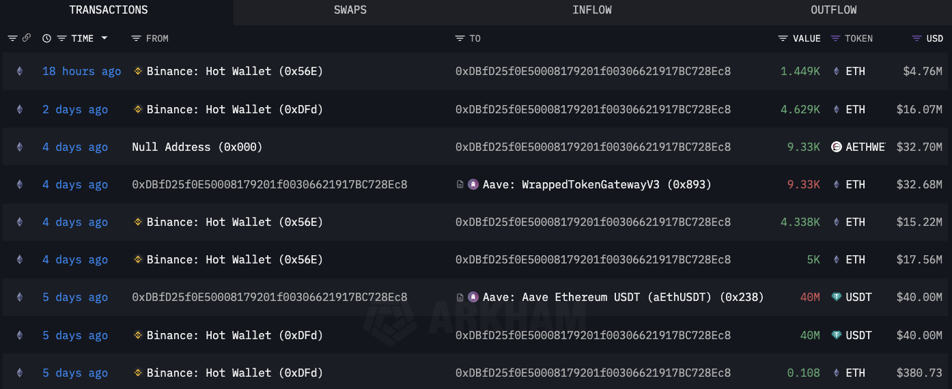Click the USDT token icon in Aave row
The width and height of the screenshot is (952, 389).
click(836, 297)
